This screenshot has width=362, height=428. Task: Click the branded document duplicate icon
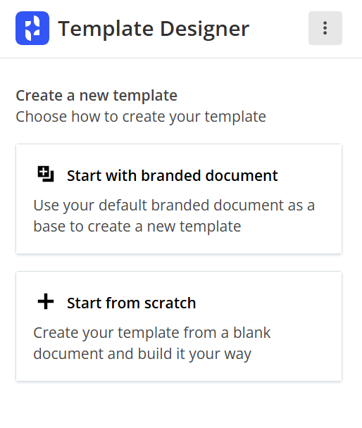46,174
